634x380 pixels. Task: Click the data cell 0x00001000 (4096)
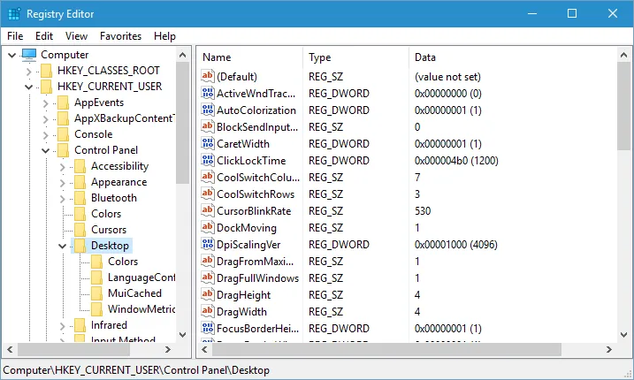(456, 245)
